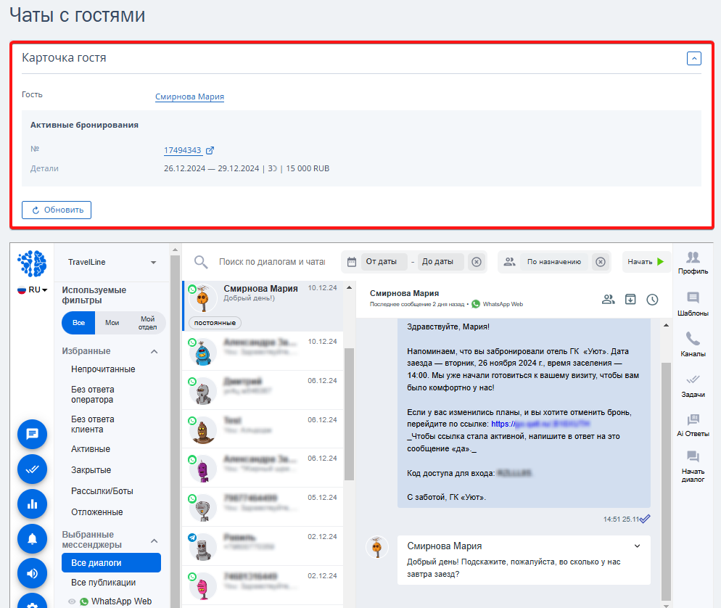This screenshot has height=608, width=721.
Task: Open the Профиль panel
Action: [693, 263]
